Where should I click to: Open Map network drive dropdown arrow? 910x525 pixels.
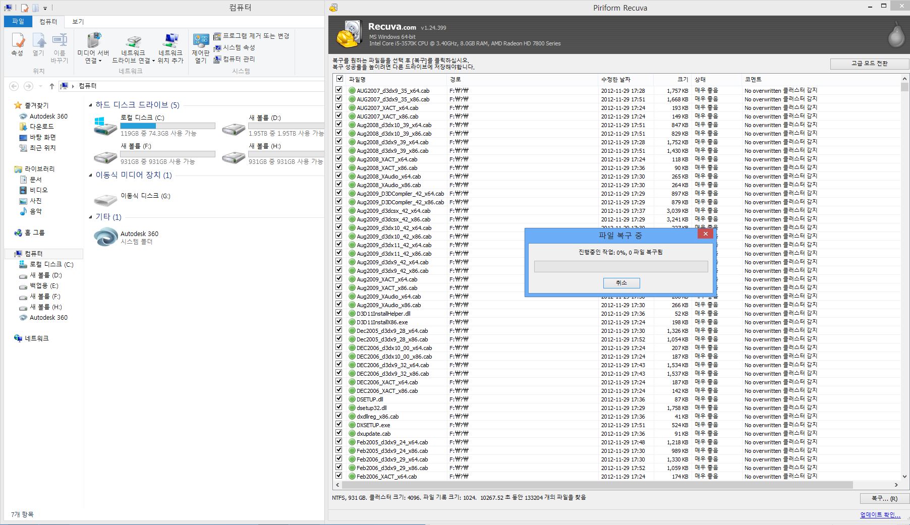click(153, 61)
